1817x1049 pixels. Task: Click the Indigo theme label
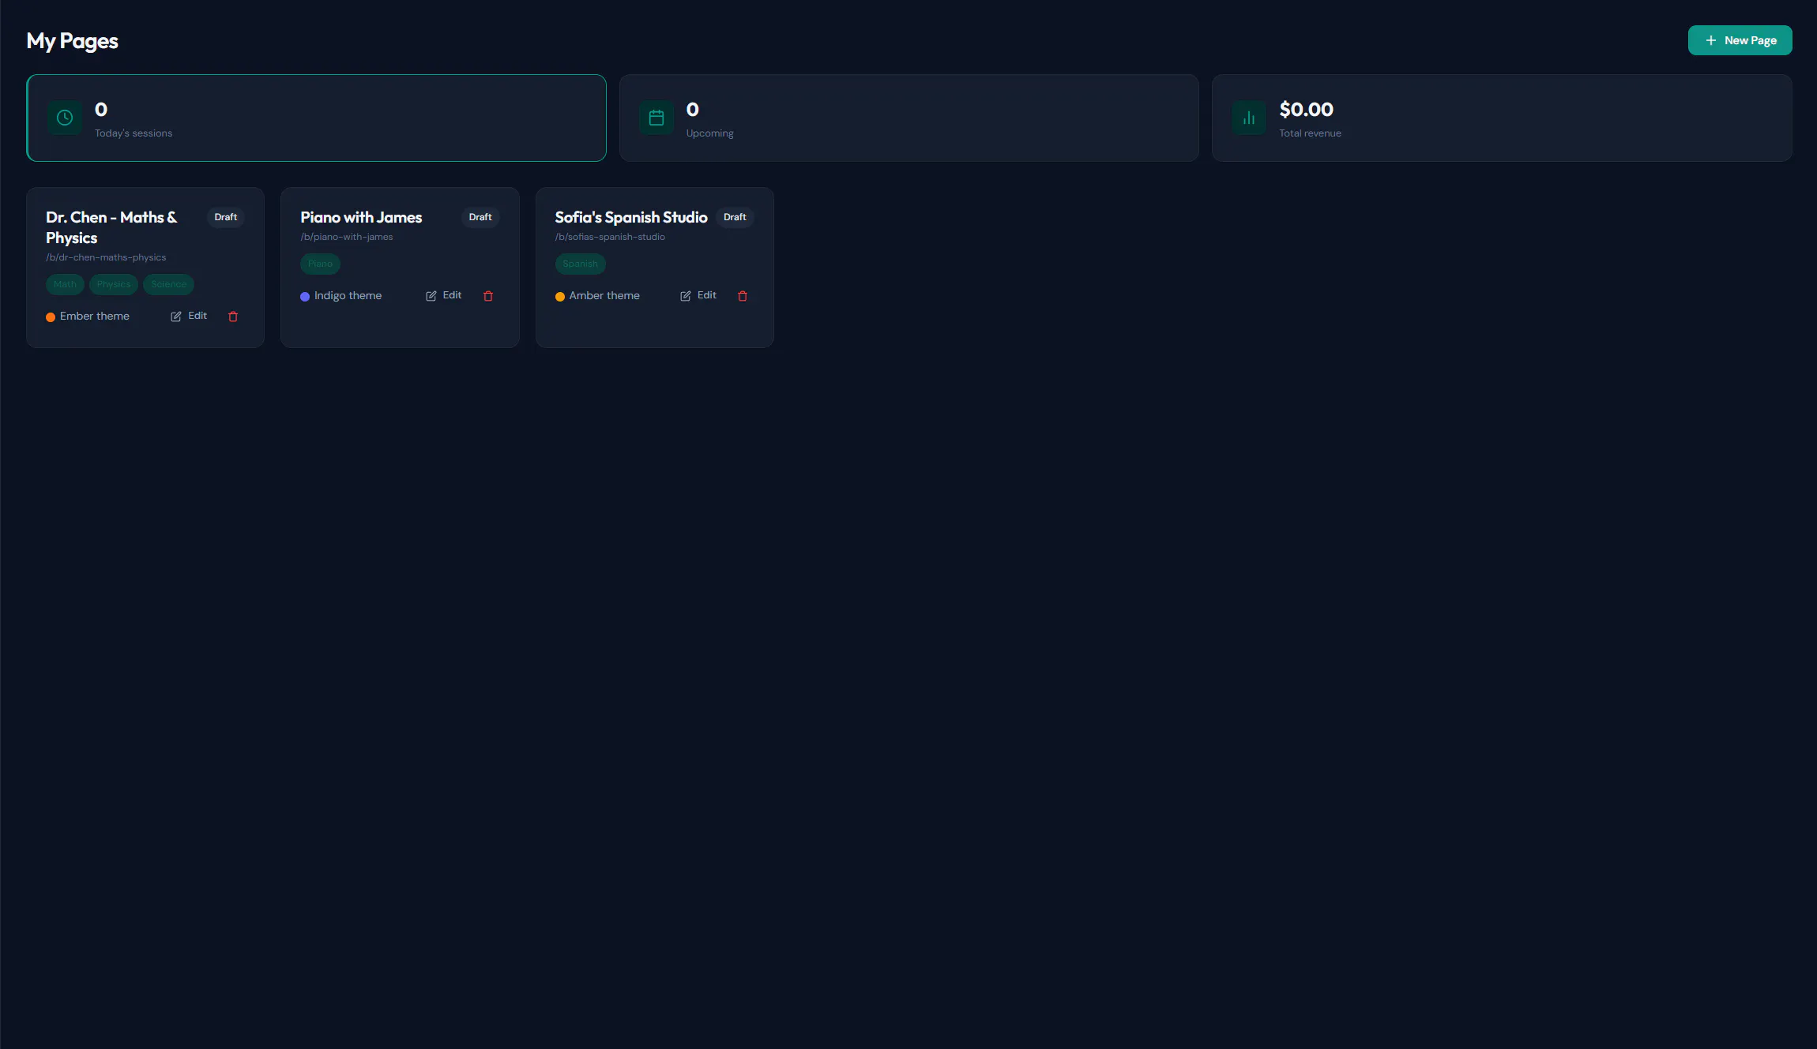[348, 295]
